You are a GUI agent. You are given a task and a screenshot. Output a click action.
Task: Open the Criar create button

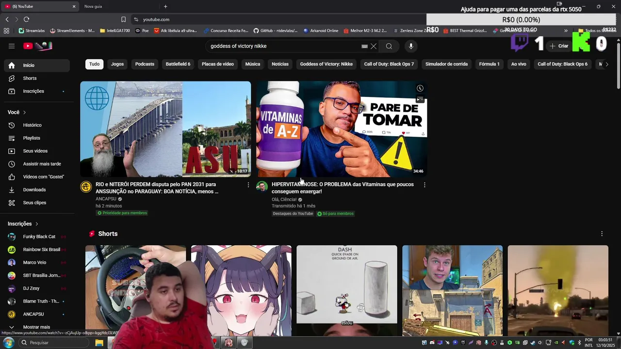(x=559, y=46)
